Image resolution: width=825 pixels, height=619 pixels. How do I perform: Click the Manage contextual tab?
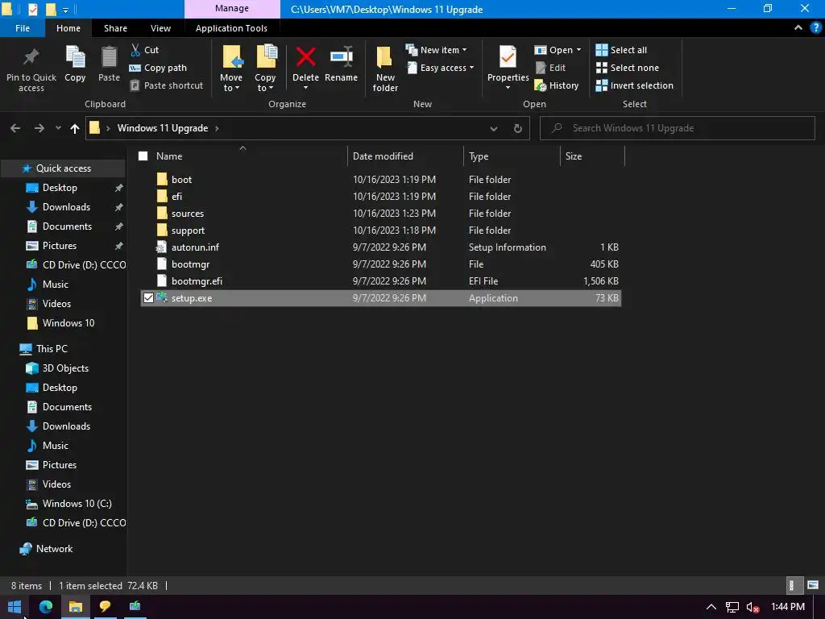click(232, 9)
